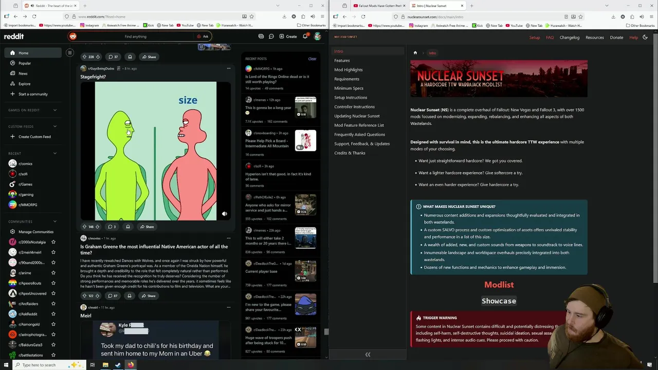The height and width of the screenshot is (370, 658).
Task: Open overflow menu on the Meirl post
Action: tap(229, 307)
